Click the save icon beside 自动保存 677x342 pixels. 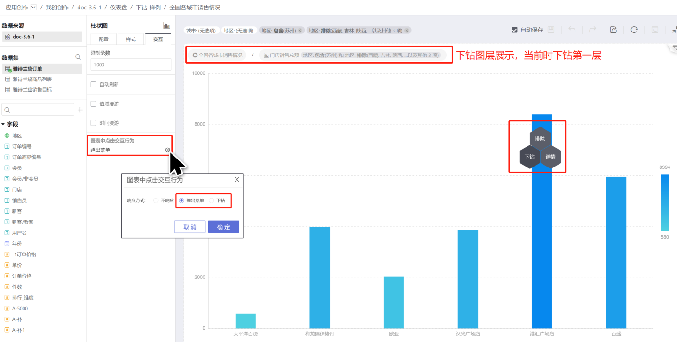pyautogui.click(x=551, y=30)
